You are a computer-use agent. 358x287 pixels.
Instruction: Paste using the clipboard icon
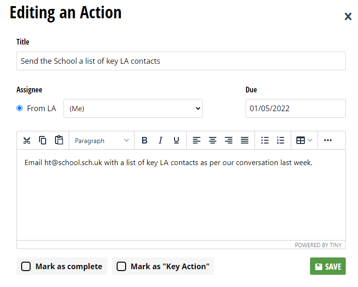(x=59, y=140)
